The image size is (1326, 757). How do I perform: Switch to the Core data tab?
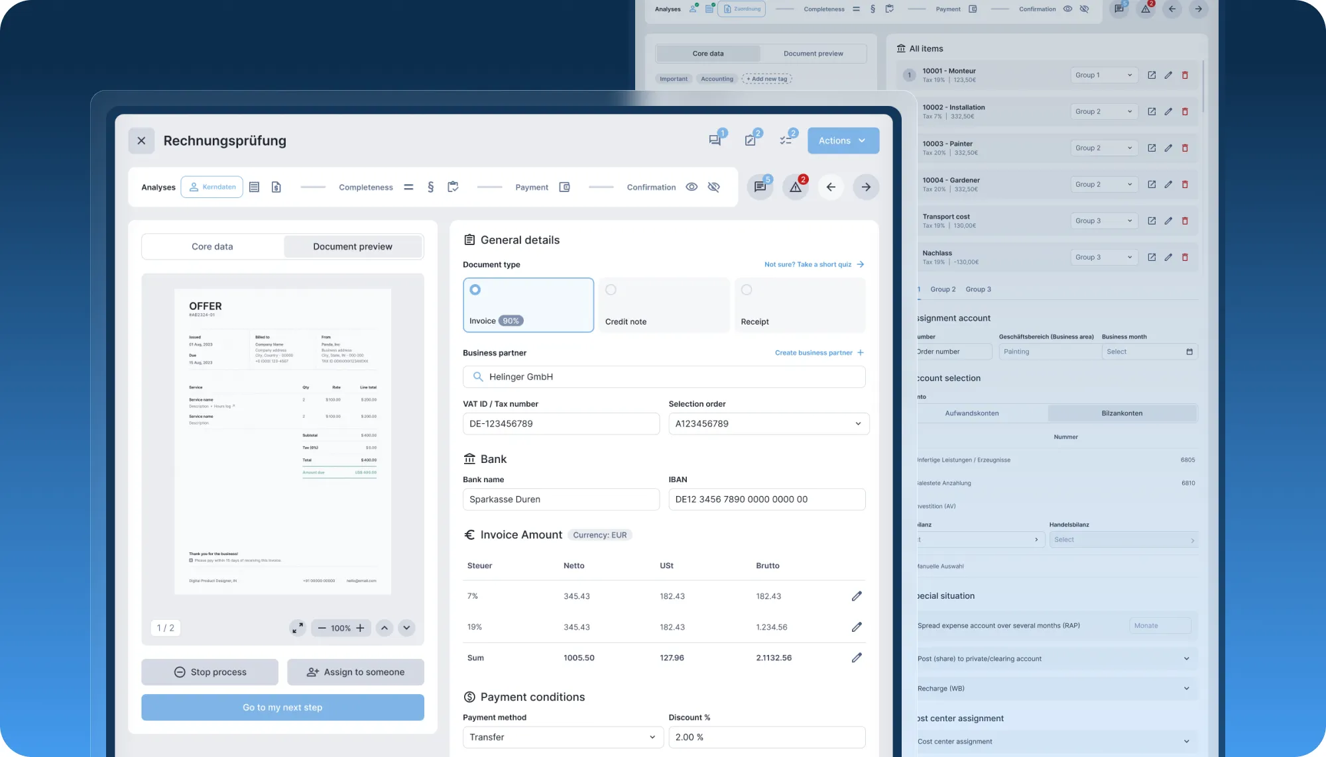point(212,246)
